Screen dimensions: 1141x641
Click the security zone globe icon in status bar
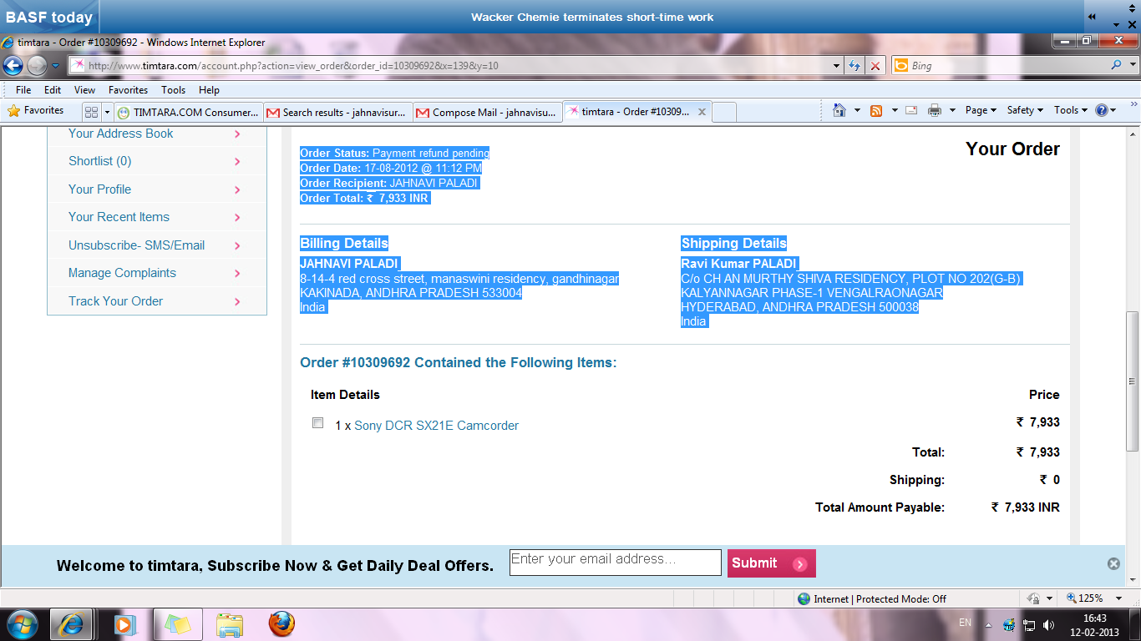coord(804,598)
